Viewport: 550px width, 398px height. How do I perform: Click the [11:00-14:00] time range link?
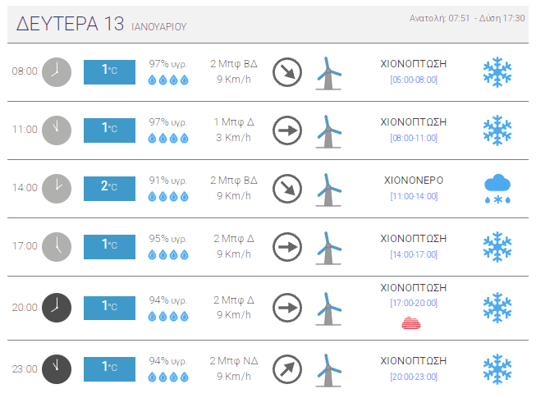pos(414,197)
